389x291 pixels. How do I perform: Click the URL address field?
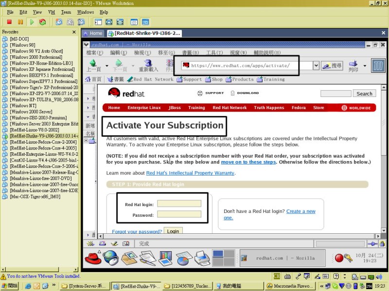pos(247,65)
